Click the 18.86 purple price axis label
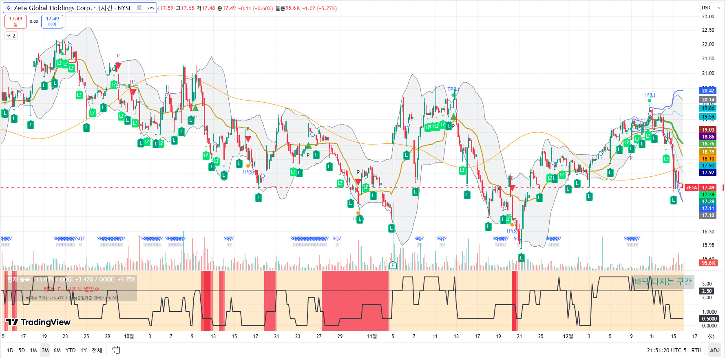This screenshot has height=358, width=725. [x=708, y=137]
